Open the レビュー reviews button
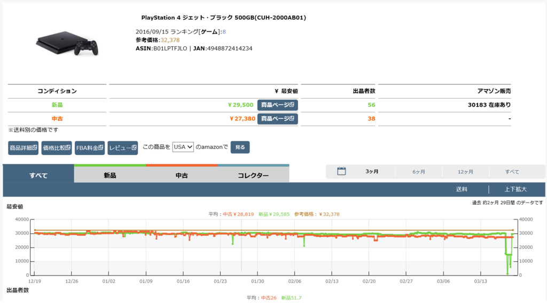The image size is (547, 306). (123, 148)
